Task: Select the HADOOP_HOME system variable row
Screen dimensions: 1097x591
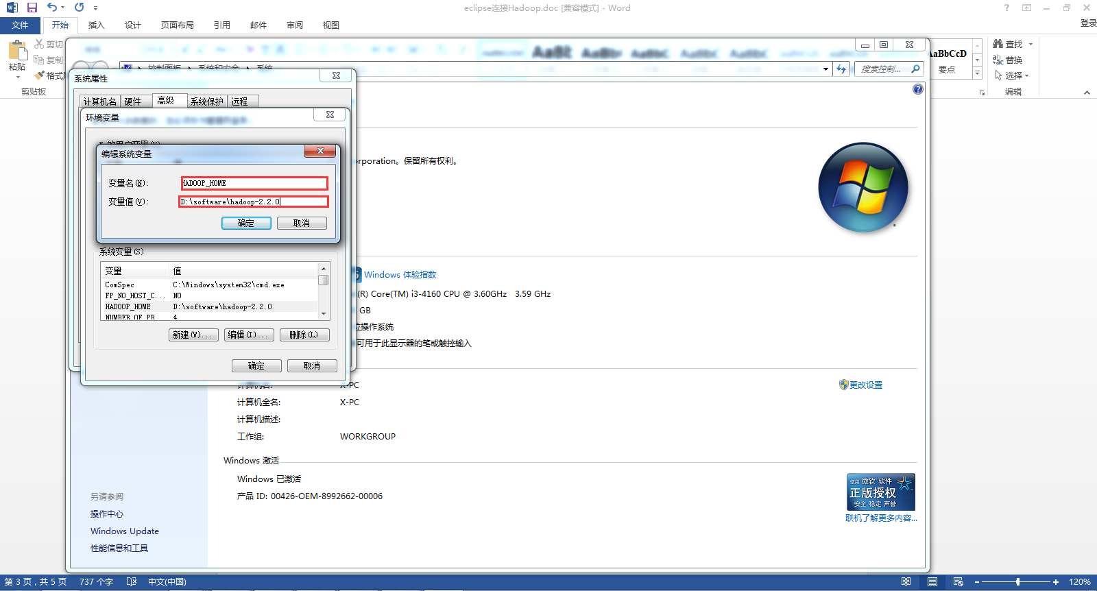Action: tap(209, 306)
